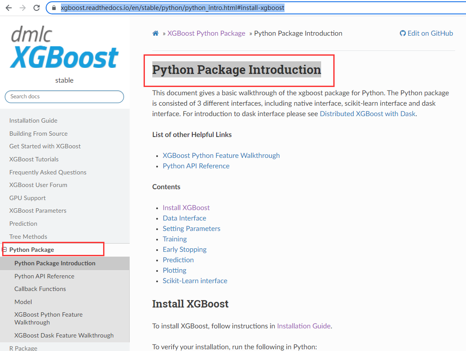Screen dimensions: 466x351
Task: Jump to Training section
Action: [x=175, y=239]
